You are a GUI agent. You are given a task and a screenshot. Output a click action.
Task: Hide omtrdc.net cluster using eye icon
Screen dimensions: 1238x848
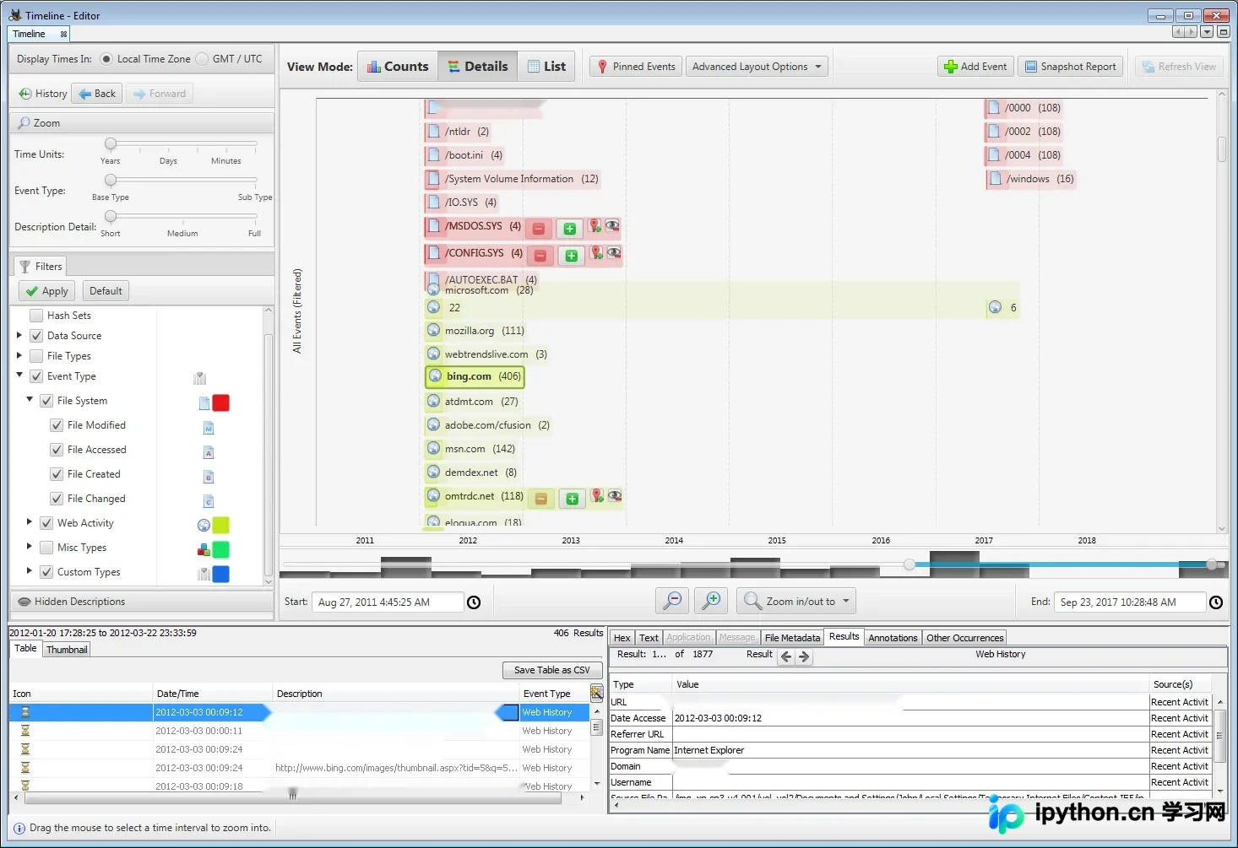(x=615, y=495)
